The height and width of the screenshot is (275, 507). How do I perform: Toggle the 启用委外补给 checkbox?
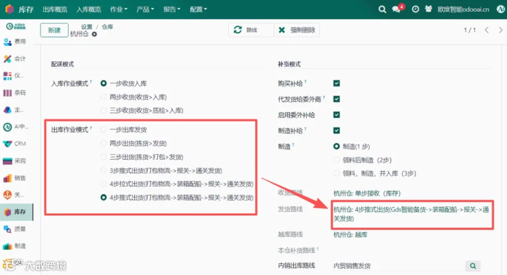pyautogui.click(x=337, y=115)
